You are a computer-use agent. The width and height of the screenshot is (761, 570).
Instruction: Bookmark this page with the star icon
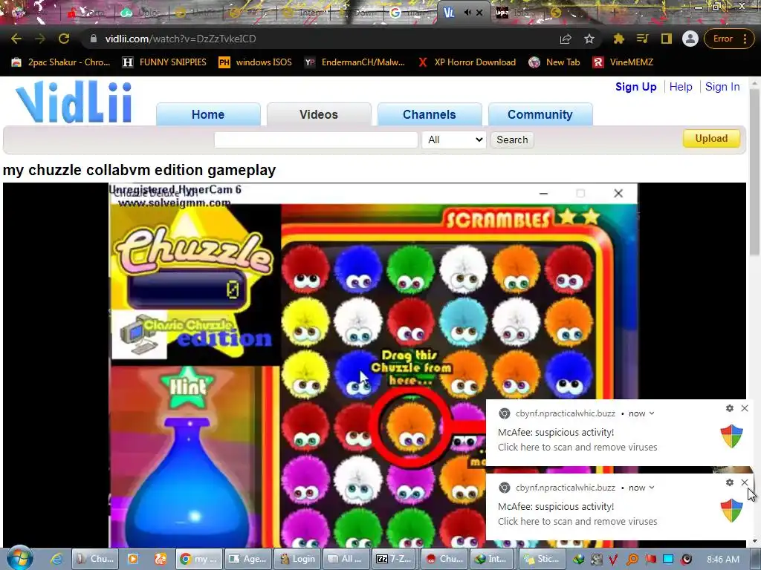(589, 39)
